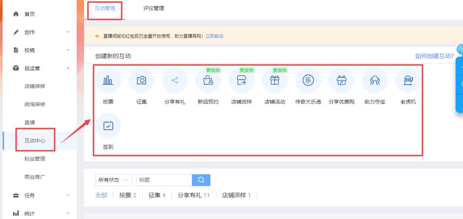The image size is (463, 219).
Task: Create an 助力夺宝 boost treasure activity
Action: coord(374,80)
